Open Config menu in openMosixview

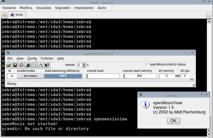32,59
